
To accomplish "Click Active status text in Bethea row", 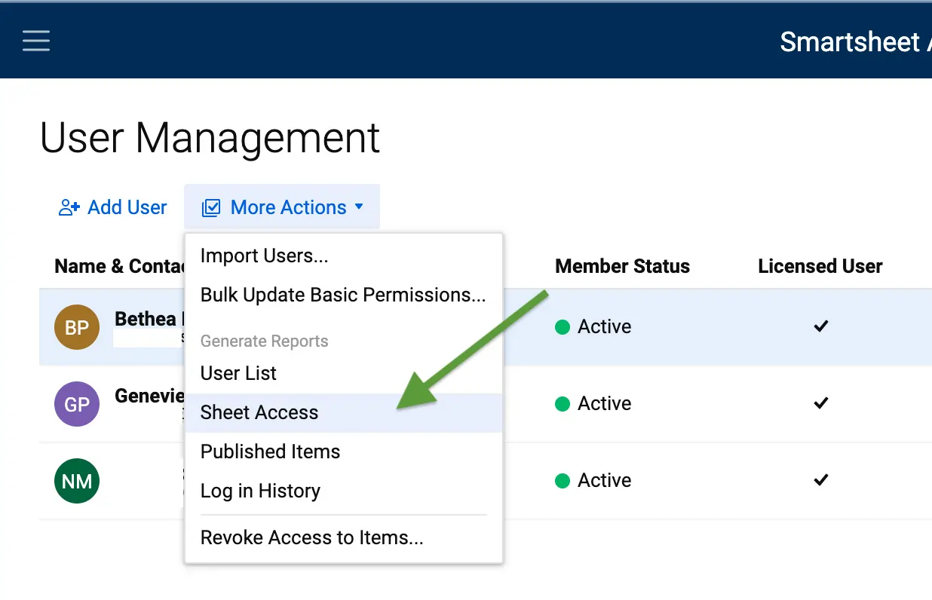I will coord(605,327).
